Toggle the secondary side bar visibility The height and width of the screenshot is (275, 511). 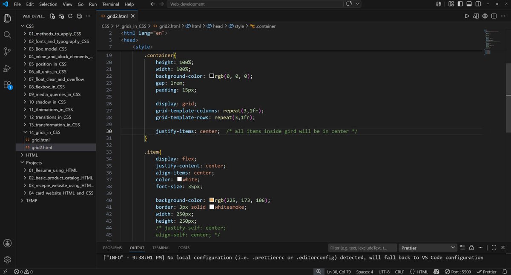point(478,4)
